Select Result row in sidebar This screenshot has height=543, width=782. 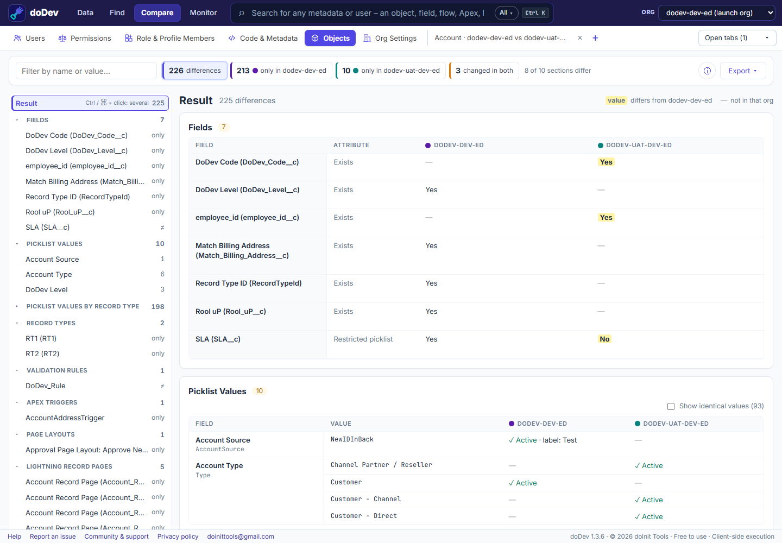90,103
